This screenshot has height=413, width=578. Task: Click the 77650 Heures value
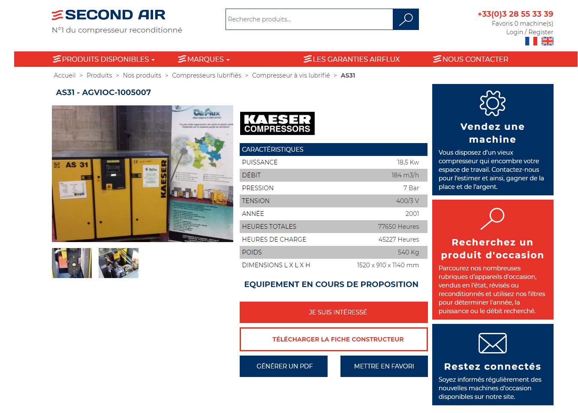[398, 227]
